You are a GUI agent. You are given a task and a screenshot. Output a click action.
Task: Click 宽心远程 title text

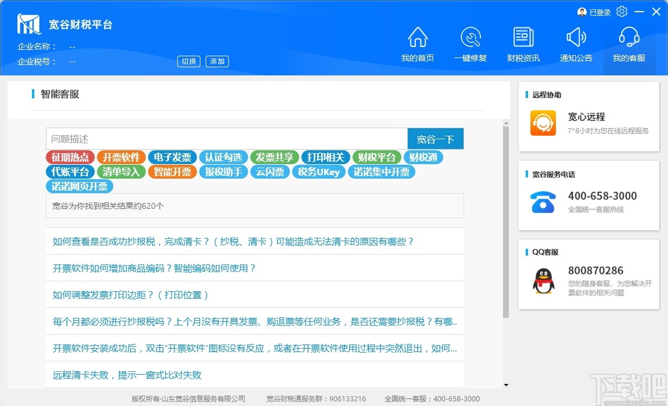coord(586,117)
